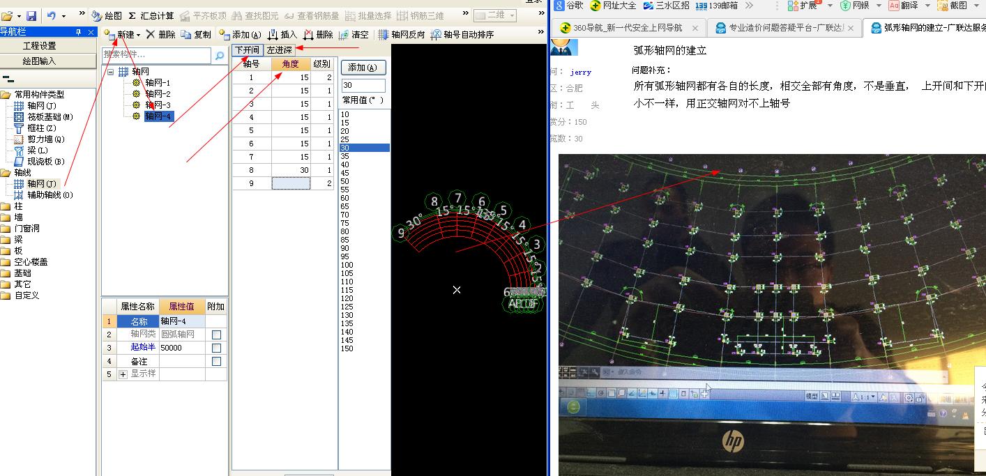Select 轴网-3 in the grid list
The width and height of the screenshot is (986, 476).
click(x=157, y=105)
